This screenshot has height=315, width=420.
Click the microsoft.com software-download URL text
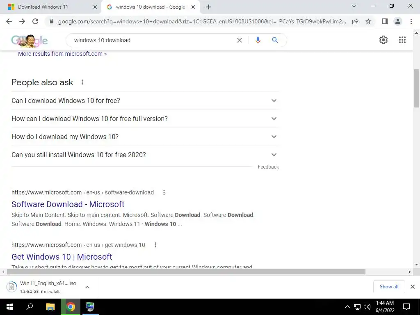[x=82, y=192]
